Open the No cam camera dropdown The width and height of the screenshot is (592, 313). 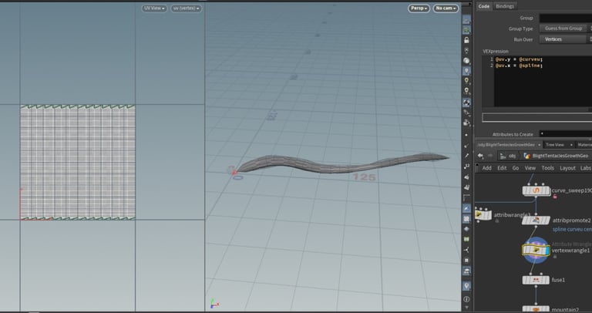446,8
